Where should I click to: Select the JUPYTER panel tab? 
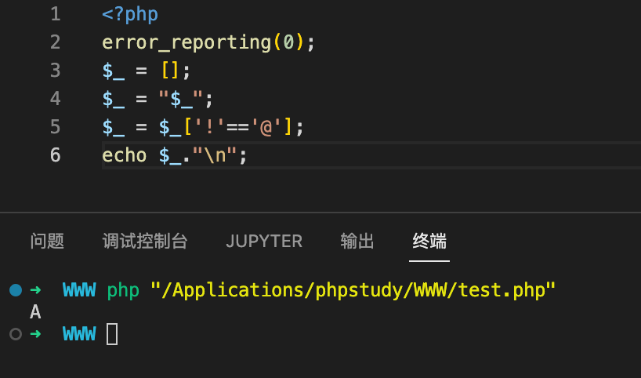(264, 241)
